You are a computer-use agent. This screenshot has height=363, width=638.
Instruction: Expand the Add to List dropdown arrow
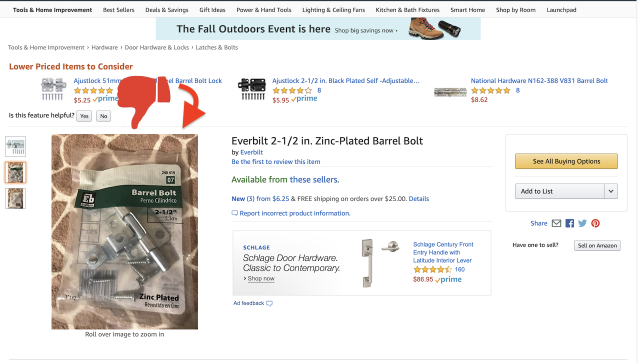610,191
